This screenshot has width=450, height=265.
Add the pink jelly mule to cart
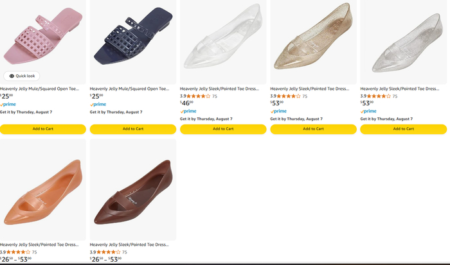pyautogui.click(x=43, y=129)
